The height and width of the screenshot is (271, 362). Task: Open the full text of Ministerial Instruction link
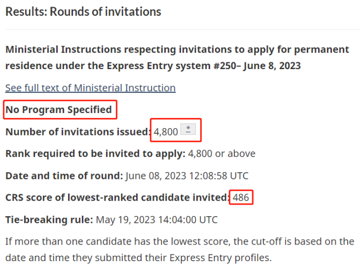point(90,88)
